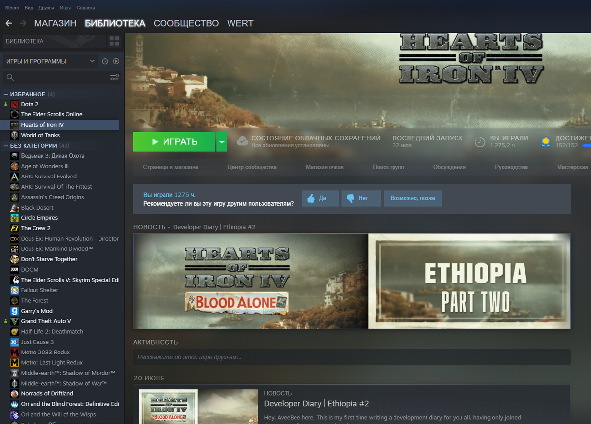Screen dimensions: 591x424
Task: Click the library search field
Action: click(62, 77)
